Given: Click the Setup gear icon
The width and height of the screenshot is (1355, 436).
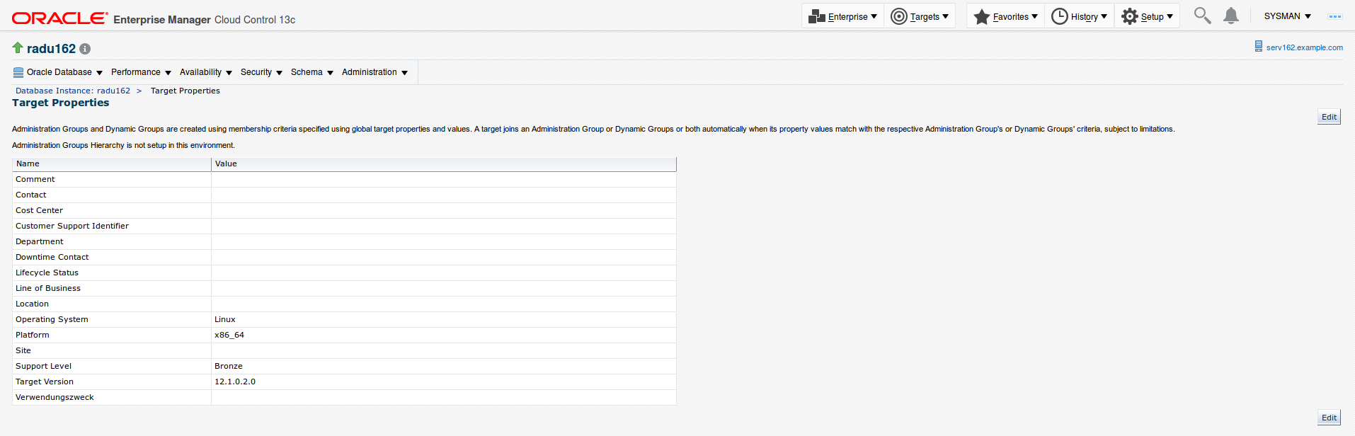Looking at the screenshot, I should 1129,16.
